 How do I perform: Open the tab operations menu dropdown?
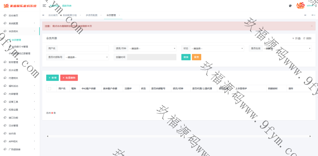coord(313,15)
